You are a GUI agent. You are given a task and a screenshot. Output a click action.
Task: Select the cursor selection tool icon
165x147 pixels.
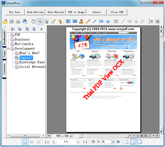coord(46,21)
